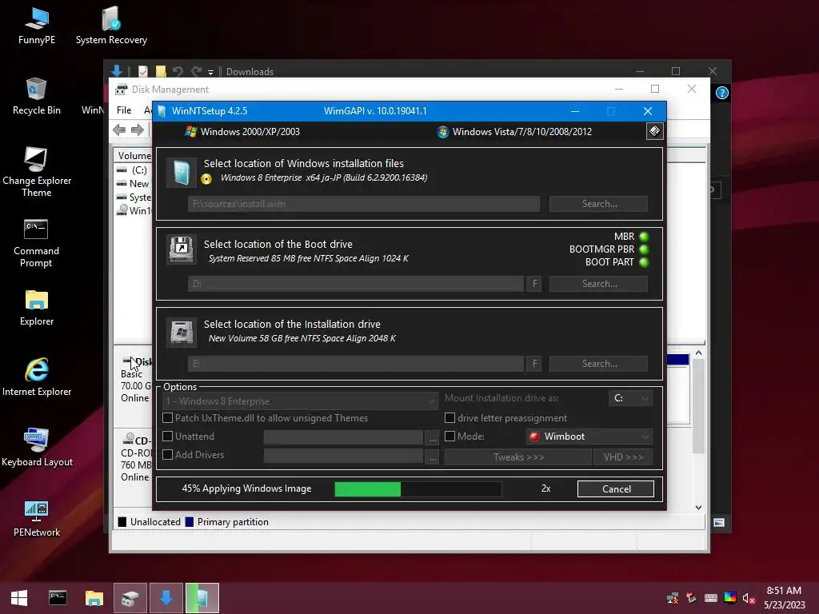Screen dimensions: 819x614
Task: Open the Recycle Bin icon
Action: (x=37, y=97)
